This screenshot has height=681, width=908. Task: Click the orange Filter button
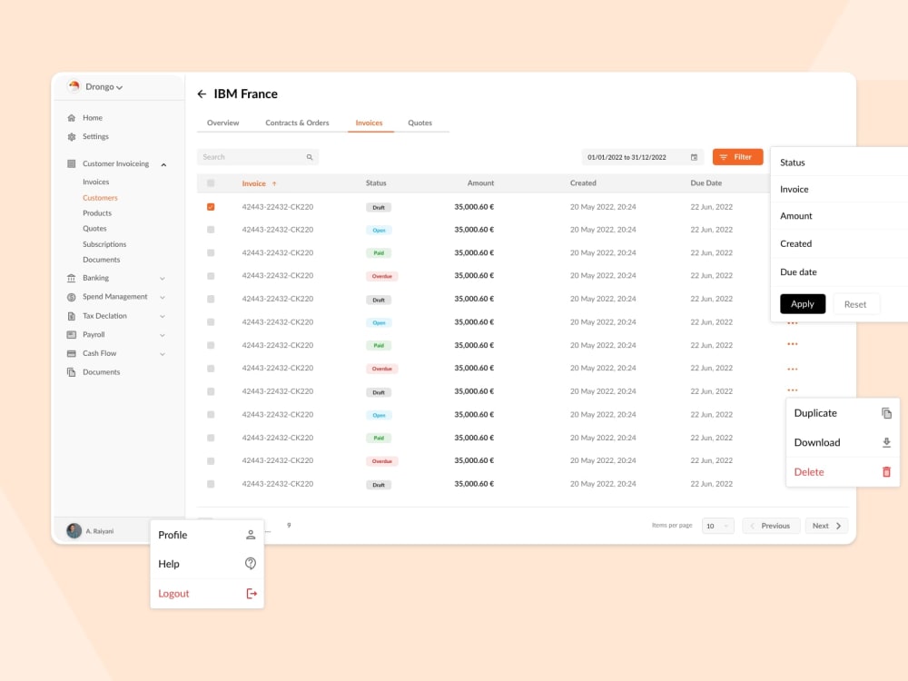coord(737,157)
